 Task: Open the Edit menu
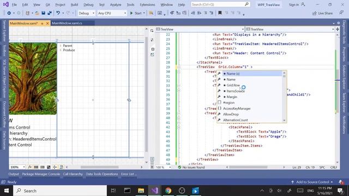click(25, 4)
